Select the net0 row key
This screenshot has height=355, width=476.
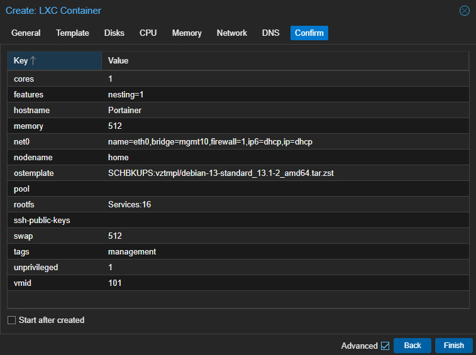(x=21, y=142)
